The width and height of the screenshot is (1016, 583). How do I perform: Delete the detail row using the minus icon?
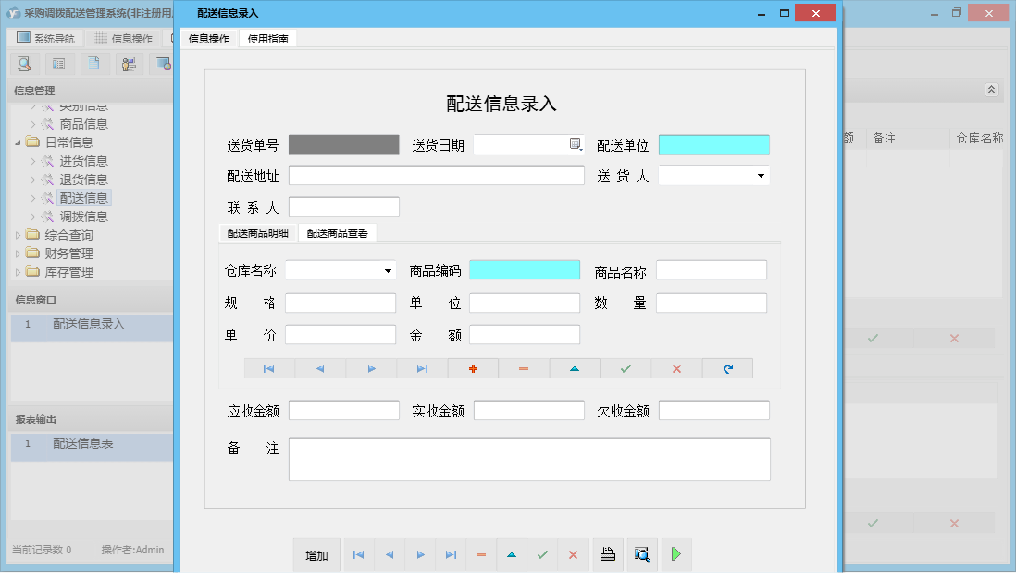point(524,368)
